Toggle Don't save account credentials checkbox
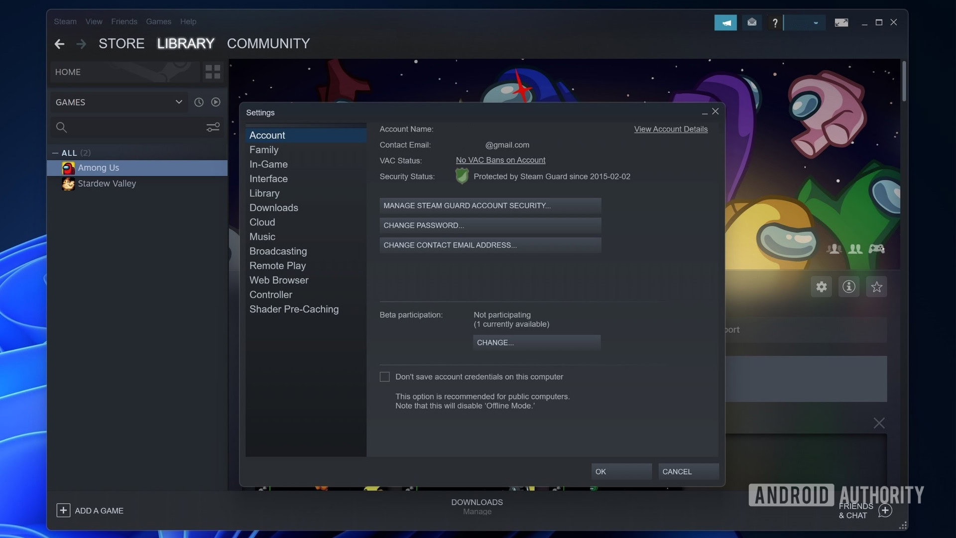 [384, 377]
